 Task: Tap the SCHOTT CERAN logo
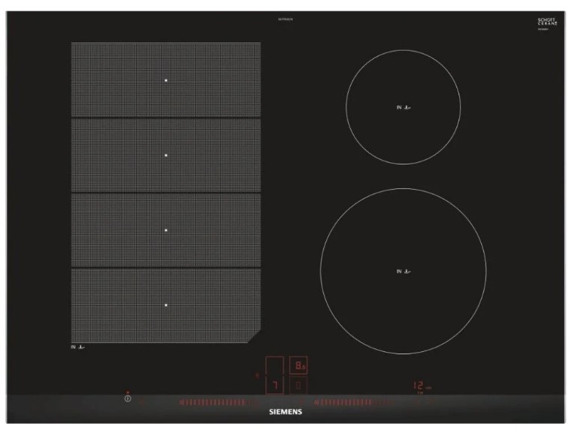[548, 22]
